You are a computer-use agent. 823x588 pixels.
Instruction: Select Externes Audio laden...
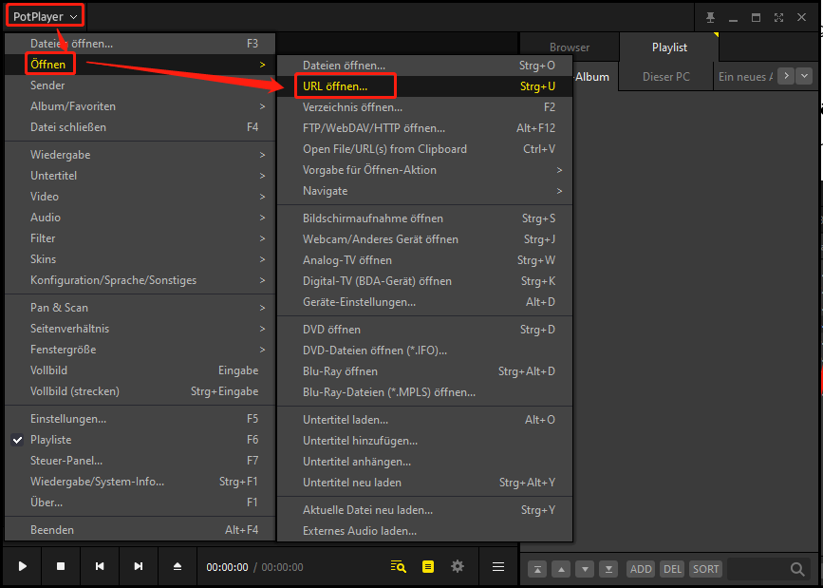pyautogui.click(x=424, y=531)
